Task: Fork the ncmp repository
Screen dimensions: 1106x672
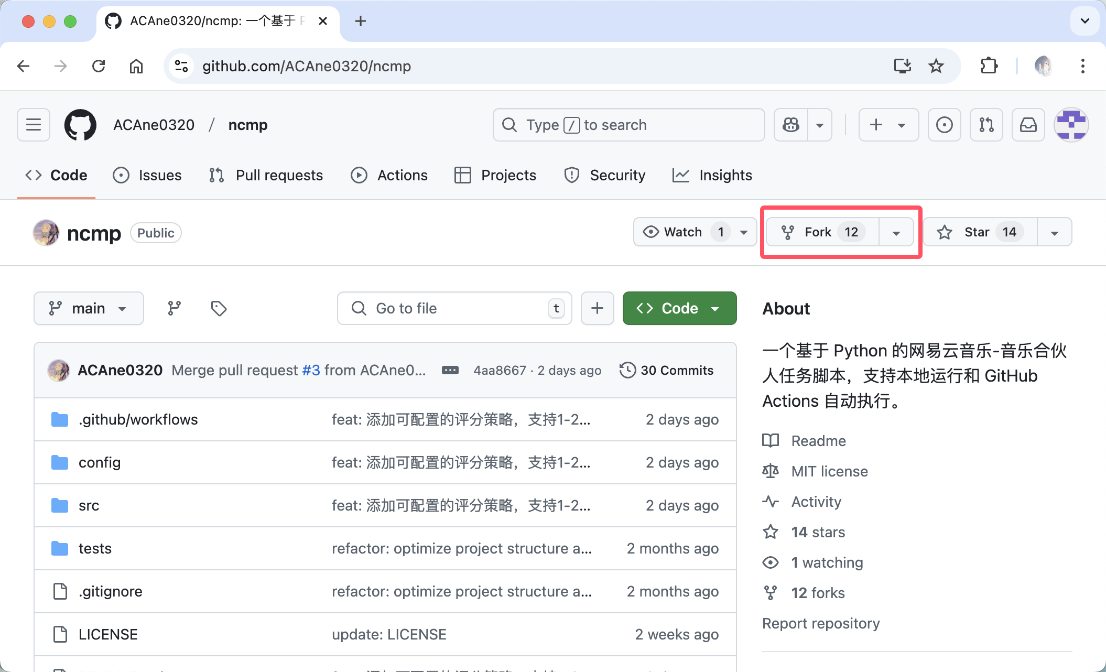Action: pyautogui.click(x=823, y=232)
